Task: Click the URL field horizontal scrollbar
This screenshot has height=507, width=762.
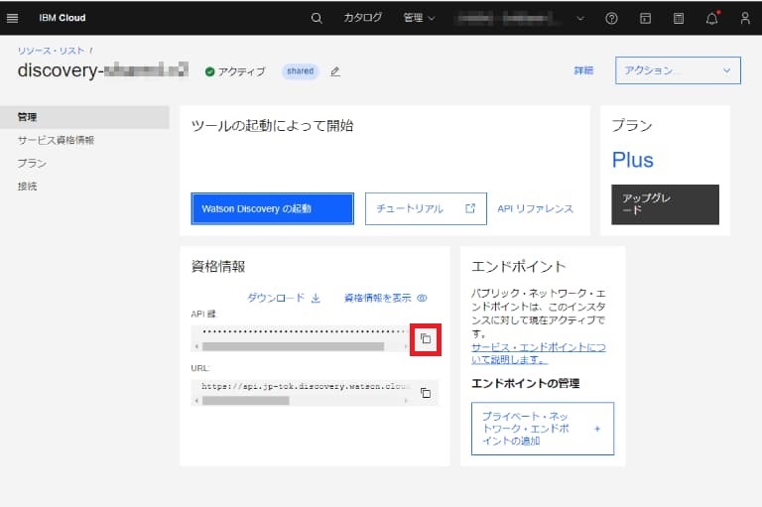Action: pos(246,401)
